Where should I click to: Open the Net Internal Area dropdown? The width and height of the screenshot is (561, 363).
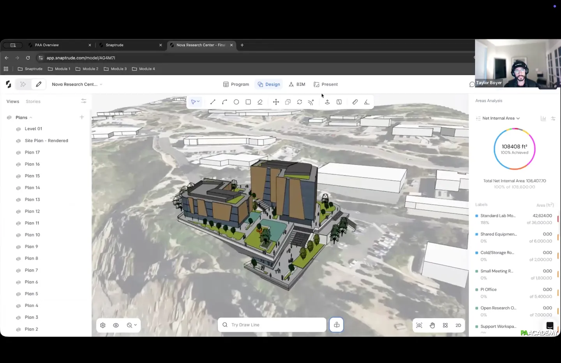tap(501, 118)
